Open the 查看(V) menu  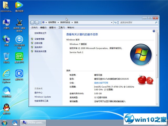[52, 28]
